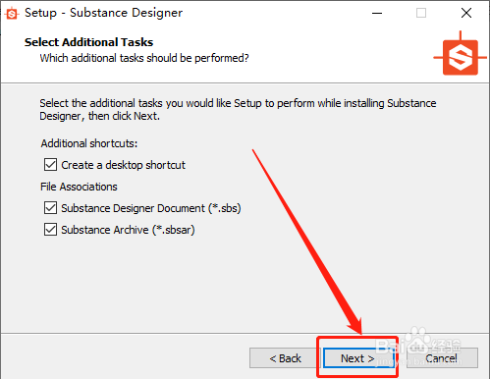490x379 pixels.
Task: Toggle the Substance Archive (*.sbsar) checkbox
Action: click(50, 230)
